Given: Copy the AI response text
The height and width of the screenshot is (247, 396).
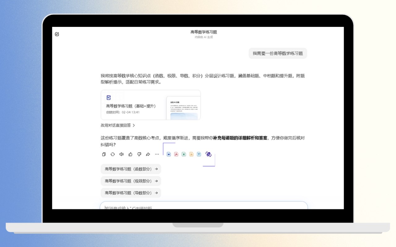Looking at the screenshot, I should [104, 154].
